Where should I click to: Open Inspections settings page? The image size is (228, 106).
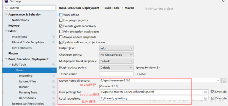point(19,37)
